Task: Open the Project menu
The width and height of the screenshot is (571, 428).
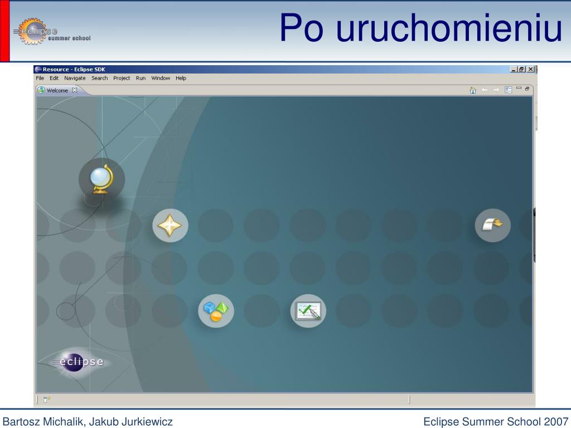Action: point(122,78)
